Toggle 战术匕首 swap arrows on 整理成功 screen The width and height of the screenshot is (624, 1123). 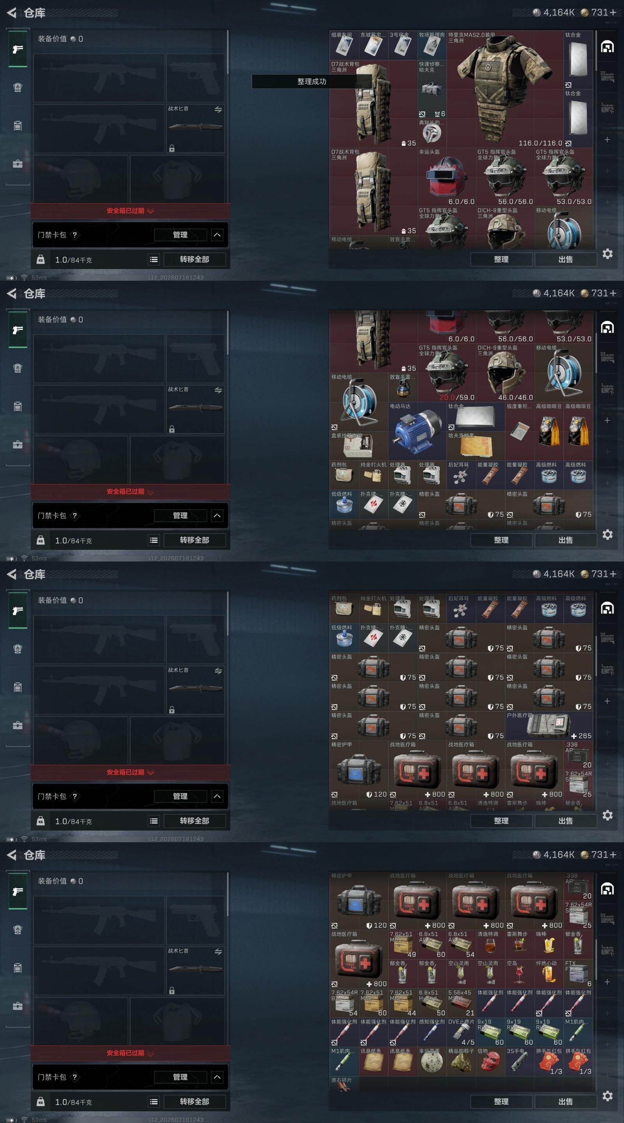(218, 110)
